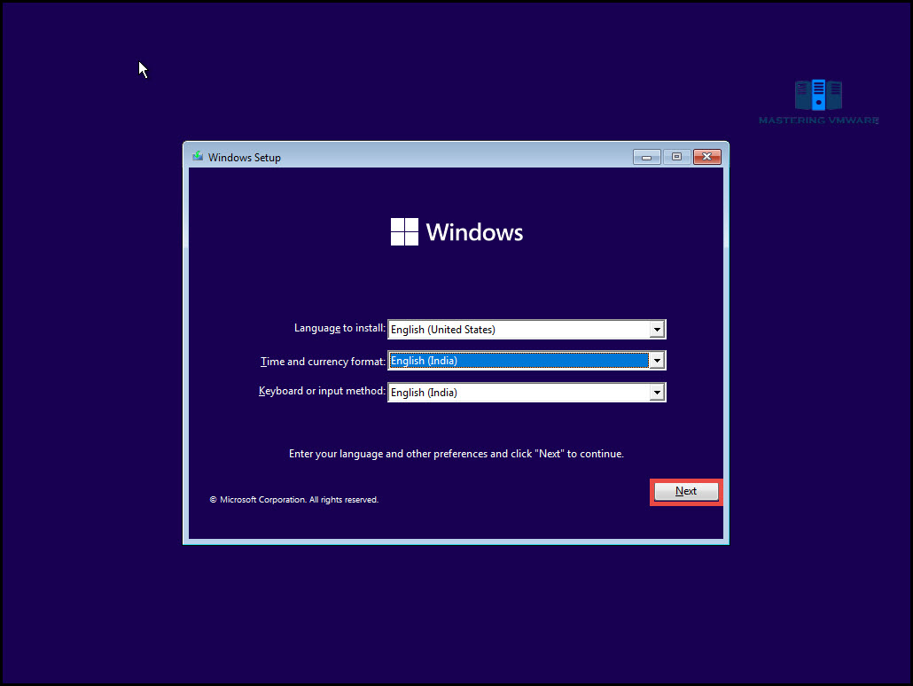Click the "Enter your language and other preferences" instruction
This screenshot has width=913, height=686.
tap(456, 454)
